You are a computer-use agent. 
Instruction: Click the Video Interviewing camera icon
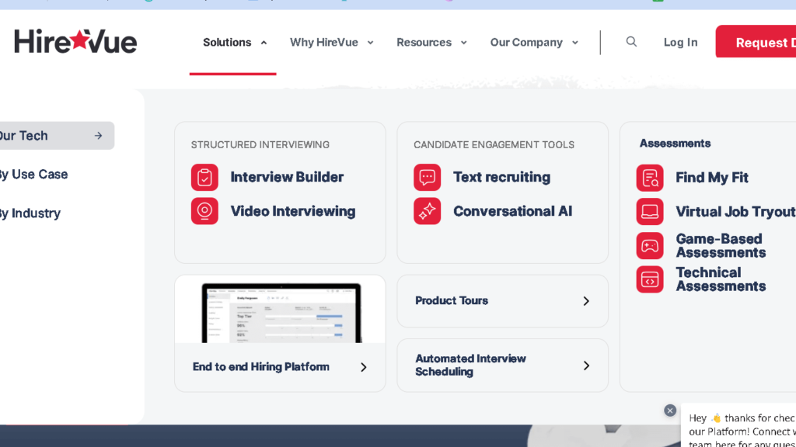point(204,211)
